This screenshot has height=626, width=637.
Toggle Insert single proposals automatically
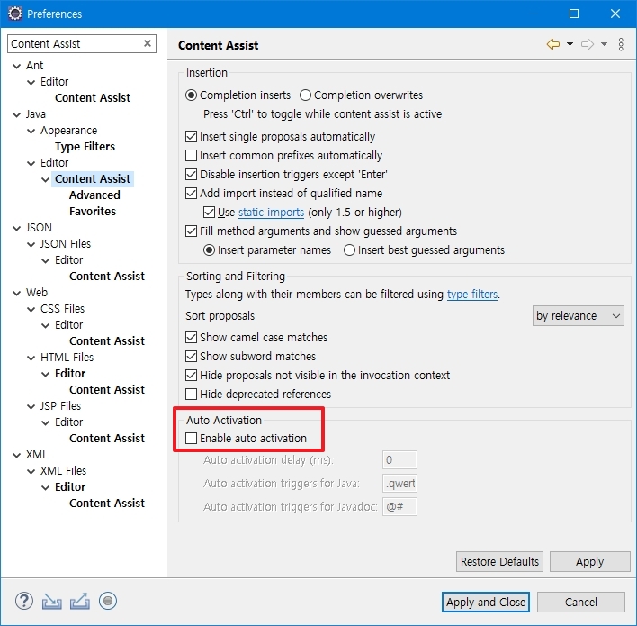pos(191,136)
